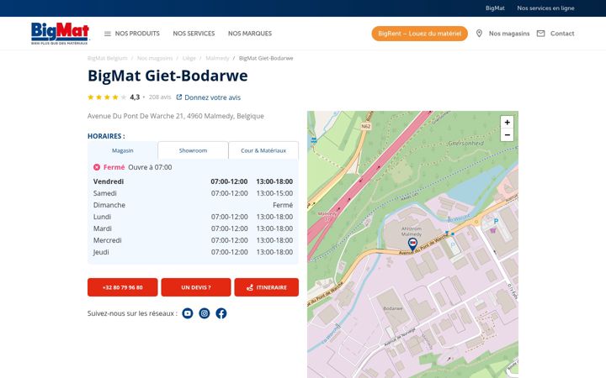606x378 pixels.
Task: Open the NOS SERVICES menu
Action: [194, 34]
